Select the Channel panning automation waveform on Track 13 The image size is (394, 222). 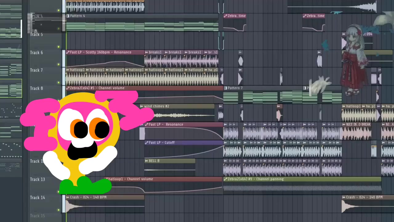(x=303, y=188)
